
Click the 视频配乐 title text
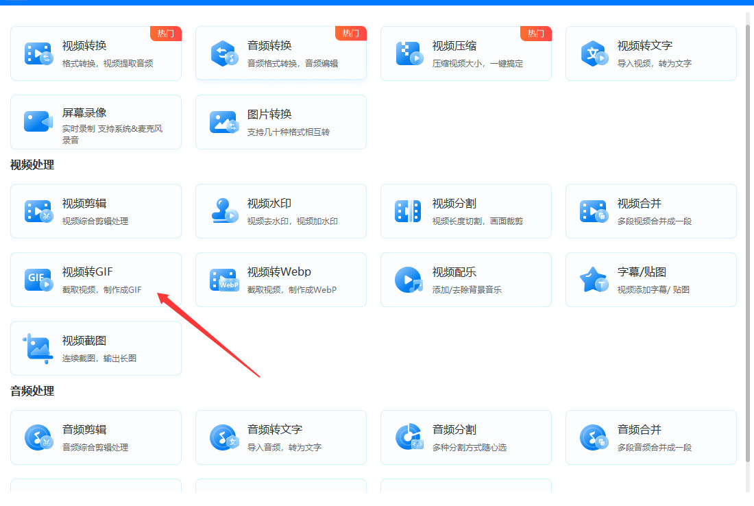click(x=454, y=272)
